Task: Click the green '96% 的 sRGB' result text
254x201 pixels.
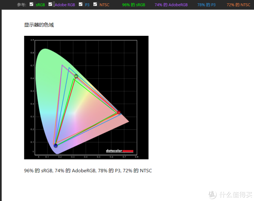Action: [134, 5]
